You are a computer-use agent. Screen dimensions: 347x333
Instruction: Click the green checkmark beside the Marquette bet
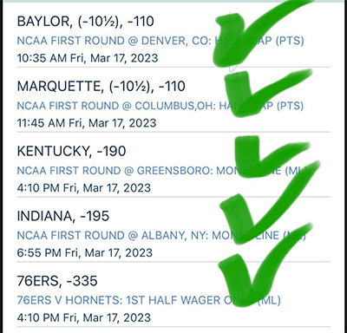267,94
